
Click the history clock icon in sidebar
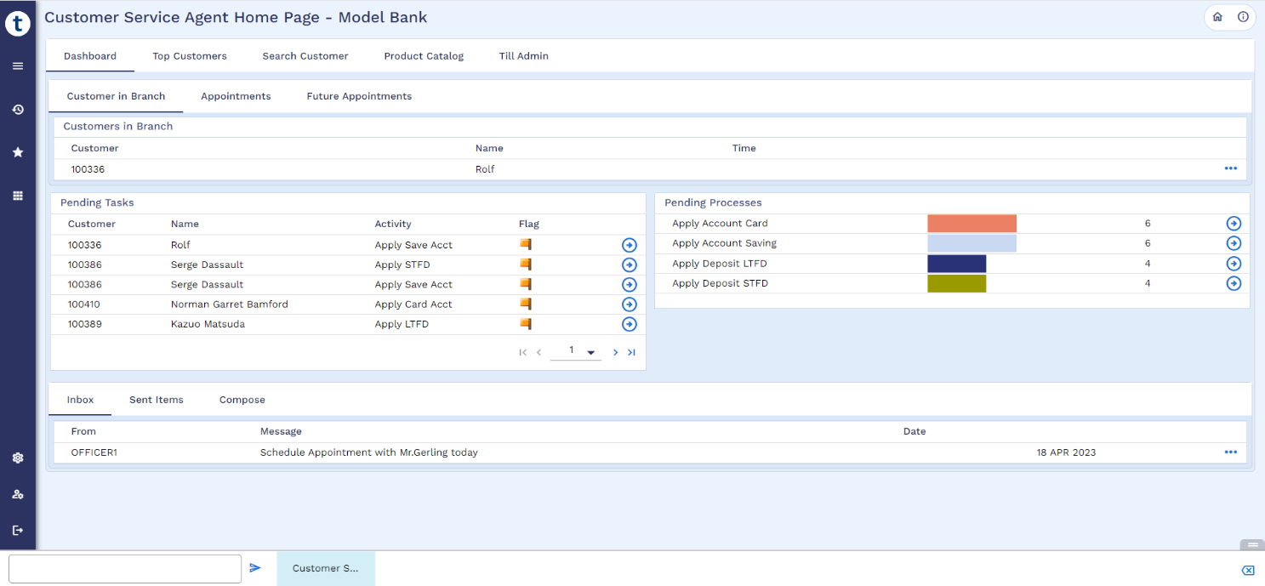(18, 110)
